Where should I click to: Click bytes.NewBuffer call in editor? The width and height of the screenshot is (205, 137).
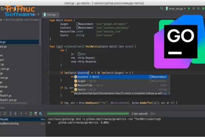[x=142, y=103]
